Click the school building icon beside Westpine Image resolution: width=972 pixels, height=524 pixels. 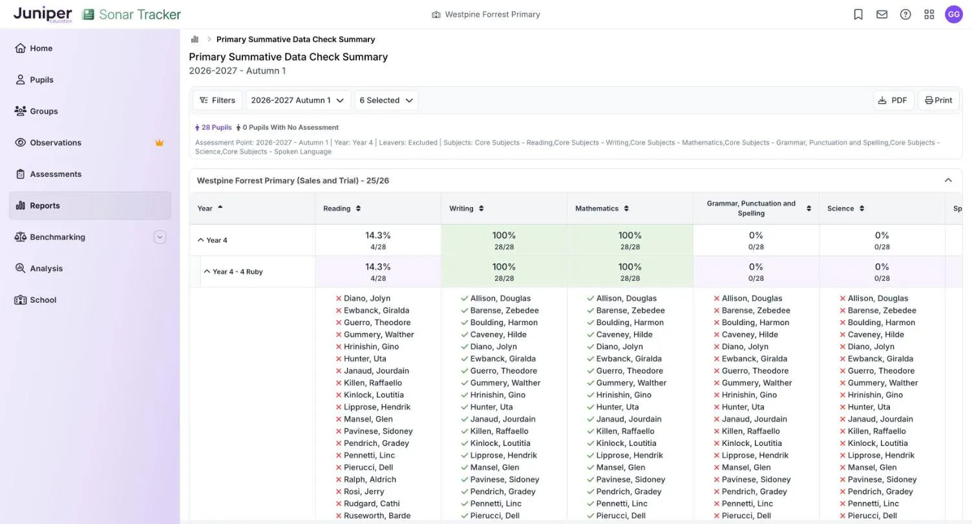point(436,14)
